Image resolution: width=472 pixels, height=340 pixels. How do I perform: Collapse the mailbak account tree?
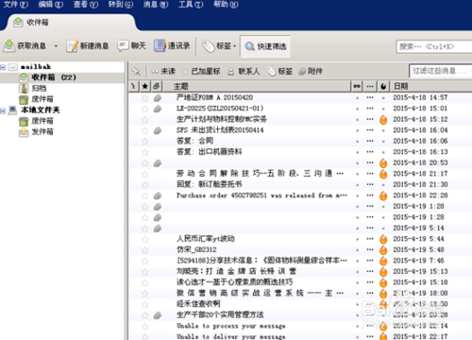pyautogui.click(x=3, y=67)
